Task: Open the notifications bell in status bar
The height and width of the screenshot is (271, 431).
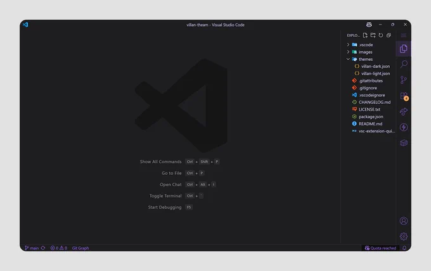Action: click(x=404, y=248)
